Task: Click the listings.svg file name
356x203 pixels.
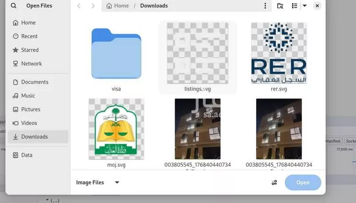Action: click(197, 89)
